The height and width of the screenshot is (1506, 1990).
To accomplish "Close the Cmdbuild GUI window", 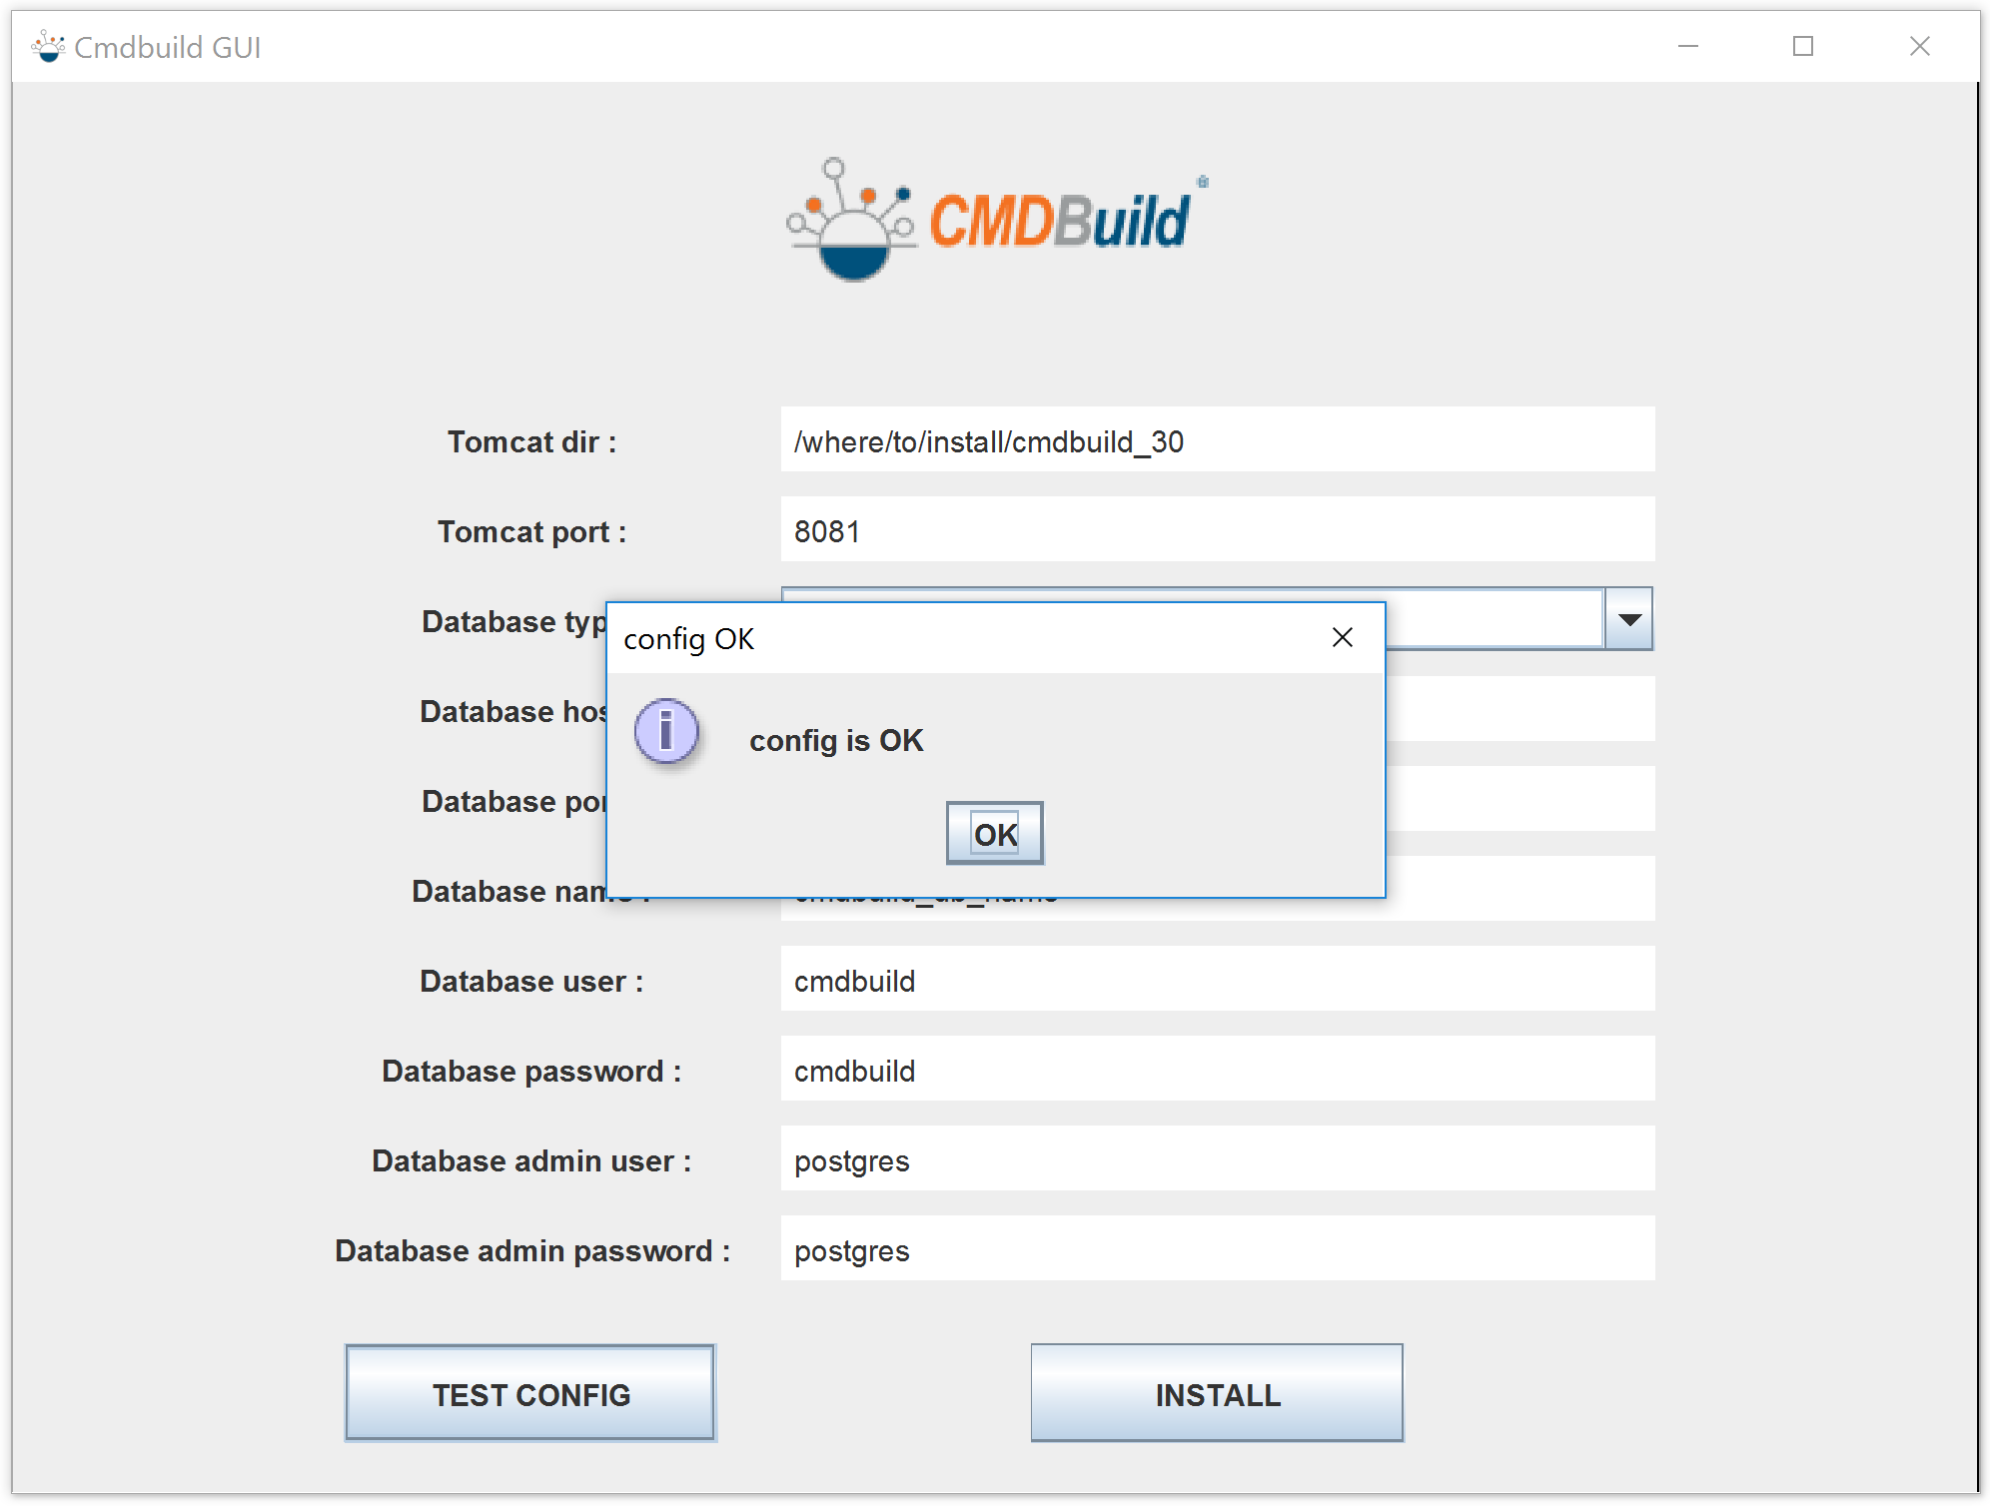I will click(x=1919, y=46).
